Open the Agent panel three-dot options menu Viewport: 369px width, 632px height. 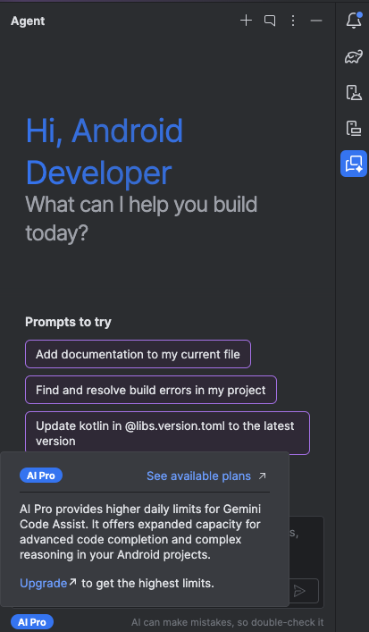[x=293, y=21]
